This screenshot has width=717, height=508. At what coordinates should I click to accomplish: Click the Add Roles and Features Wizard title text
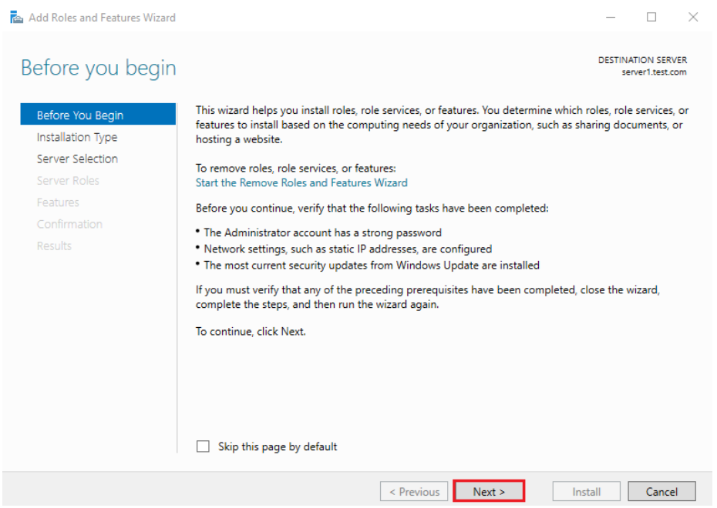coord(102,17)
